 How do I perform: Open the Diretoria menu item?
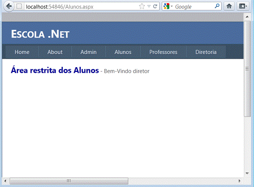coord(206,52)
